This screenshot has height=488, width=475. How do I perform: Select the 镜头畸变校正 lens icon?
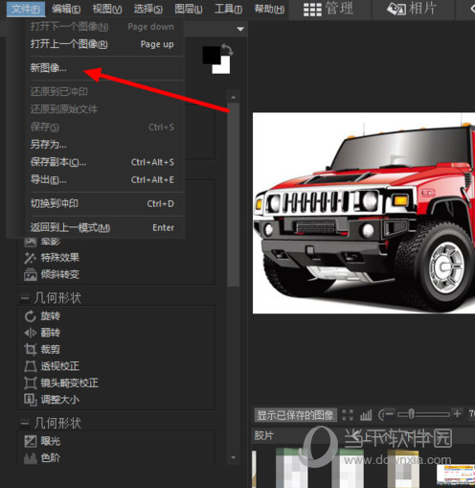click(31, 383)
